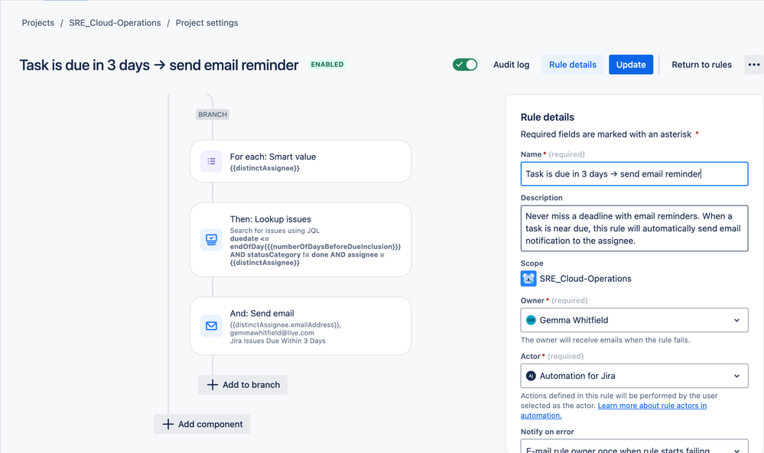Screen dimensions: 764x453
Task: Click Jira Issues Due Within 3 Days subject
Action: 278,341
